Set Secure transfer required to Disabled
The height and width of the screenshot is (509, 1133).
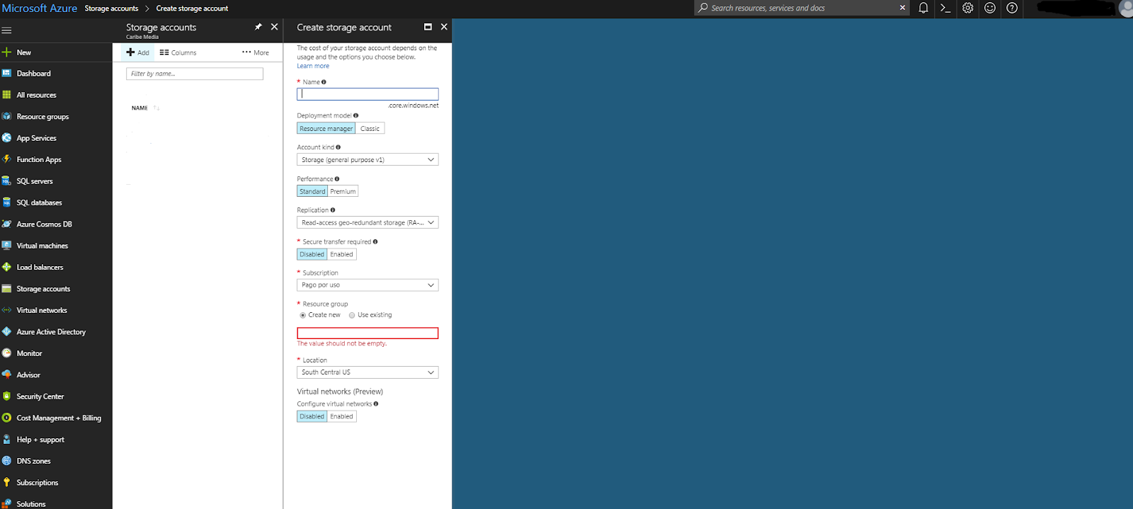coord(312,254)
